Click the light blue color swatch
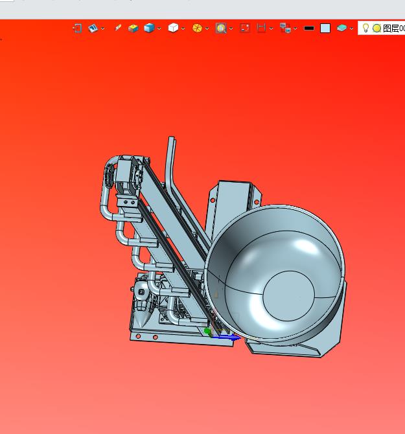Screen dimensions: 405x434 325,29
